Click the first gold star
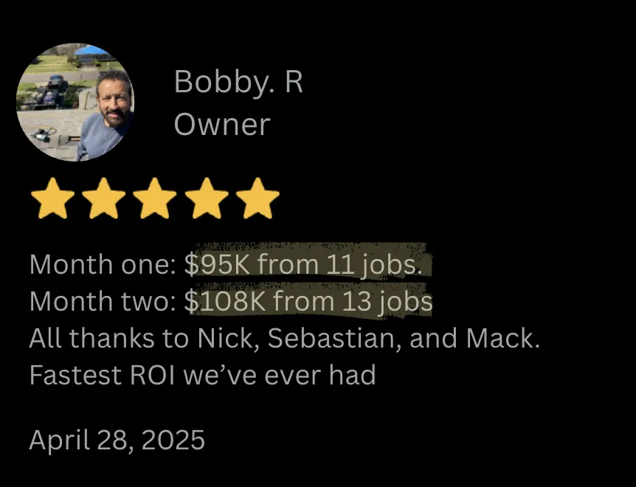Viewport: 636px width, 487px height. [52, 198]
